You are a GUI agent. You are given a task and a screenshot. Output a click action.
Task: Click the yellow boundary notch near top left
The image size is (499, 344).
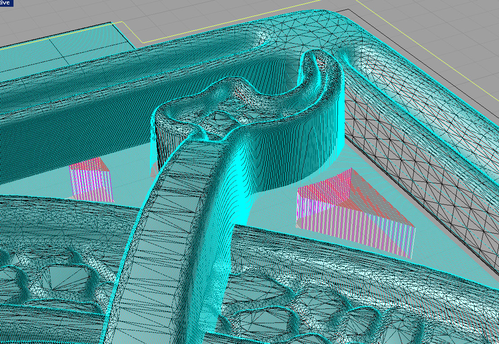coord(129,32)
